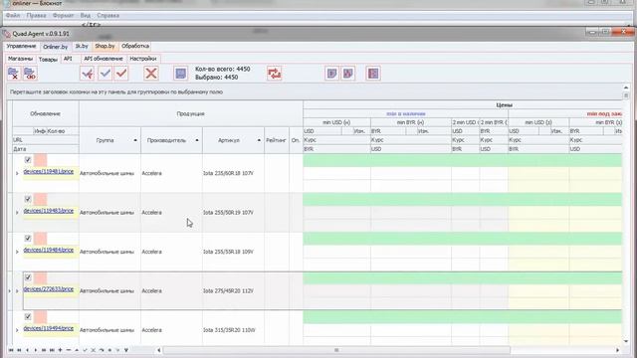Toggle checkbox for Iota 235/60R18 107V row
This screenshot has height=358, width=637.
click(28, 160)
